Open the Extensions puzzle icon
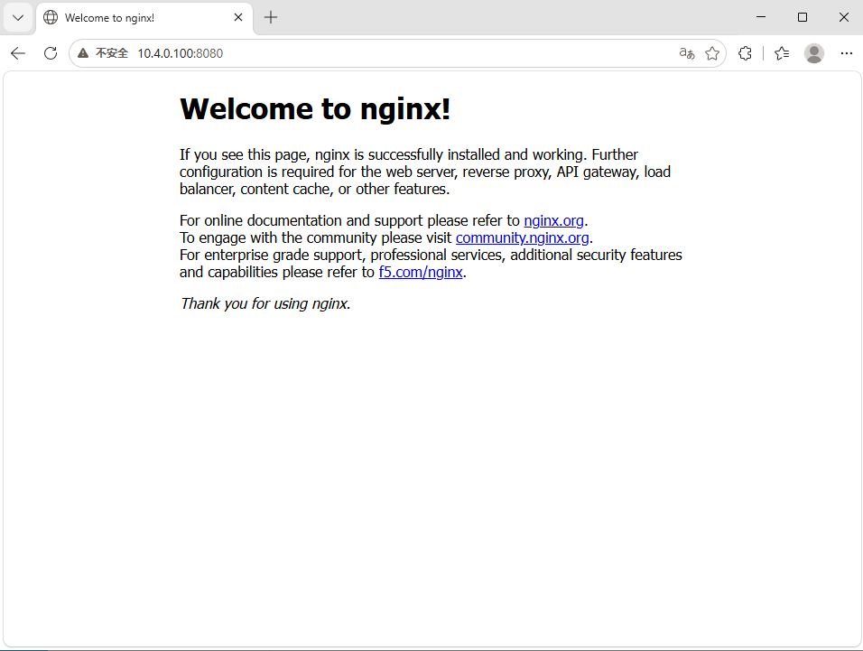 point(745,53)
